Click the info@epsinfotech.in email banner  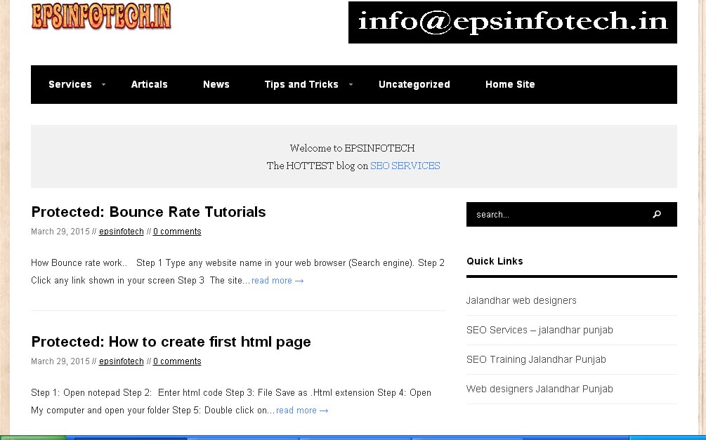click(512, 22)
